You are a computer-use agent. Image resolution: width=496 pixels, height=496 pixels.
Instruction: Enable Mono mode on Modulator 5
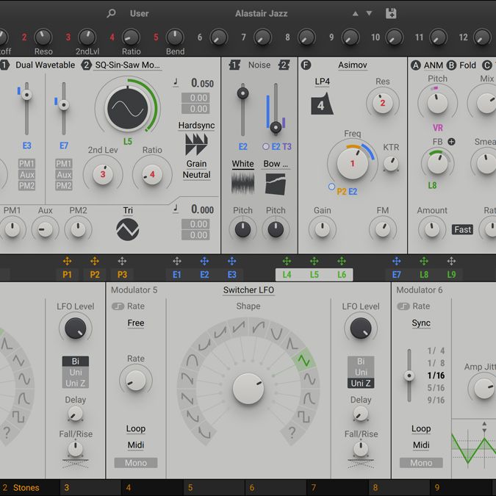[x=136, y=463]
